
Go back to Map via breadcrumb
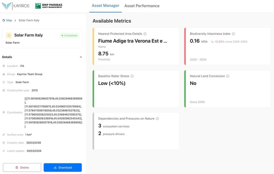[x=7, y=20]
